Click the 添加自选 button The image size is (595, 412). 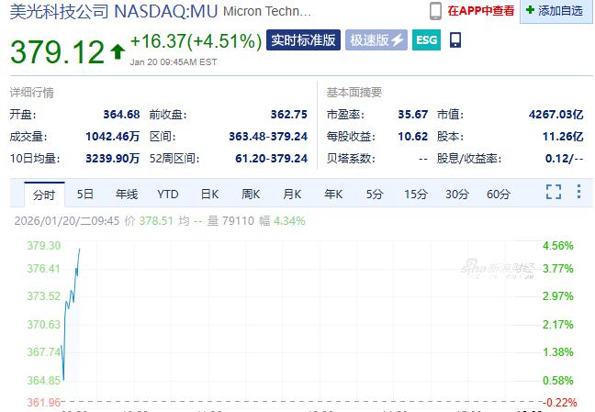(556, 11)
